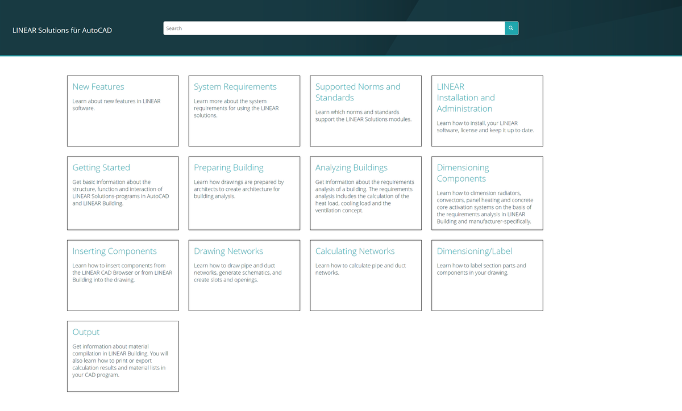
Task: Select the Dimensioning/Label heading link
Action: click(474, 251)
